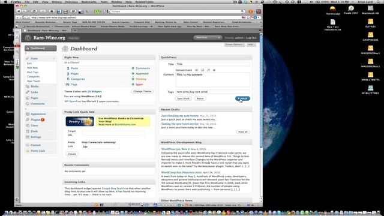Open Tools section in sidebar

pyautogui.click(x=34, y=131)
